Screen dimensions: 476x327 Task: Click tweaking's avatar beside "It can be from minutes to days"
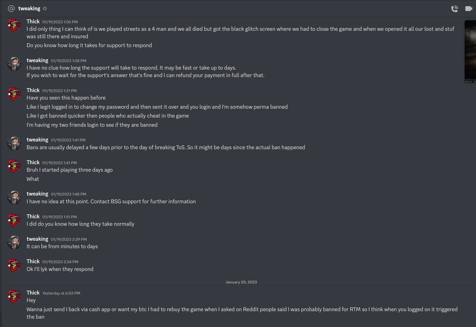click(x=14, y=242)
